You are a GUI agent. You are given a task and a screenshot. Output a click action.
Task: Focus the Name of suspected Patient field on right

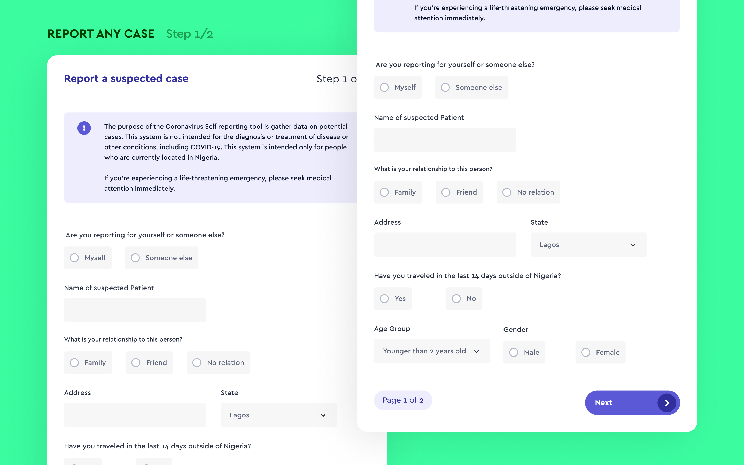pos(445,140)
